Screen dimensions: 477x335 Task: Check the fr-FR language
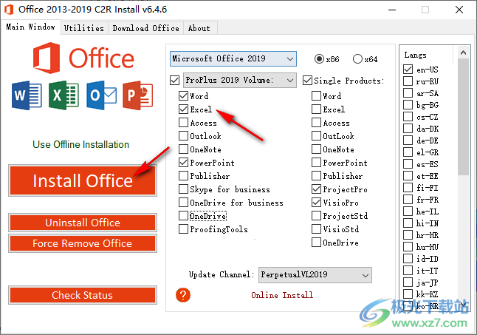tap(408, 200)
